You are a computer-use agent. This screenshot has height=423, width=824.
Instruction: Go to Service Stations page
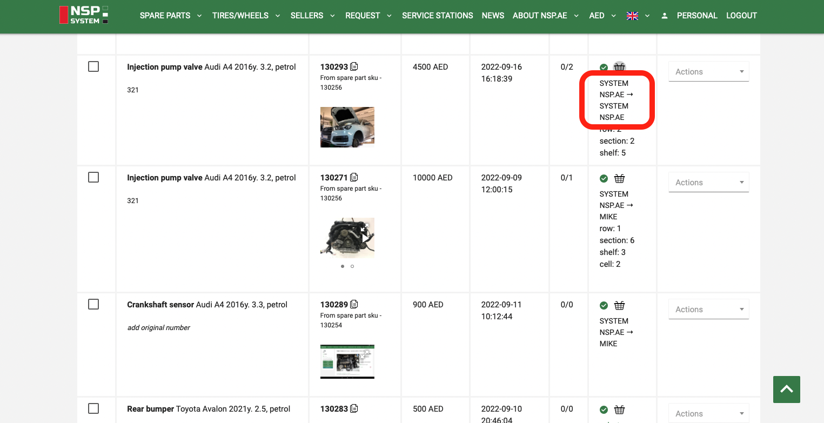[437, 16]
